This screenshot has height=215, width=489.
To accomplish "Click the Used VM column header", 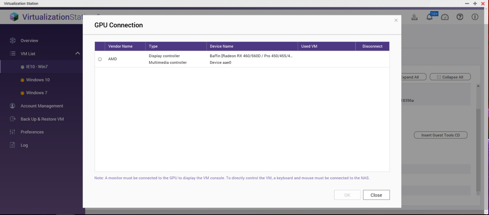I will 309,46.
